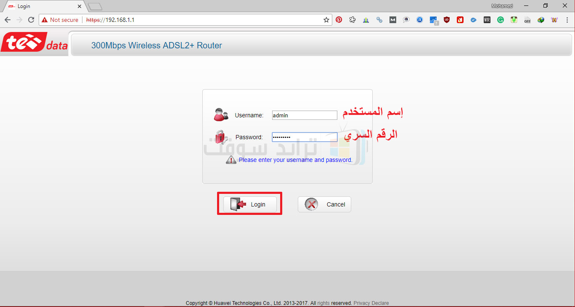Close the Login tab
Image resolution: width=575 pixels, height=307 pixels.
(79, 6)
